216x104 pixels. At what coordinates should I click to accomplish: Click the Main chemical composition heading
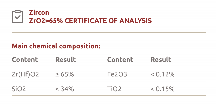[56, 46]
